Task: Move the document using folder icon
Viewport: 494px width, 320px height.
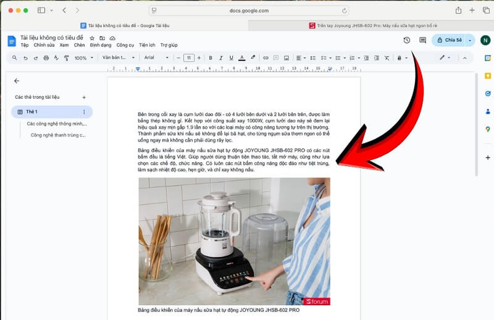Action: pyautogui.click(x=102, y=38)
